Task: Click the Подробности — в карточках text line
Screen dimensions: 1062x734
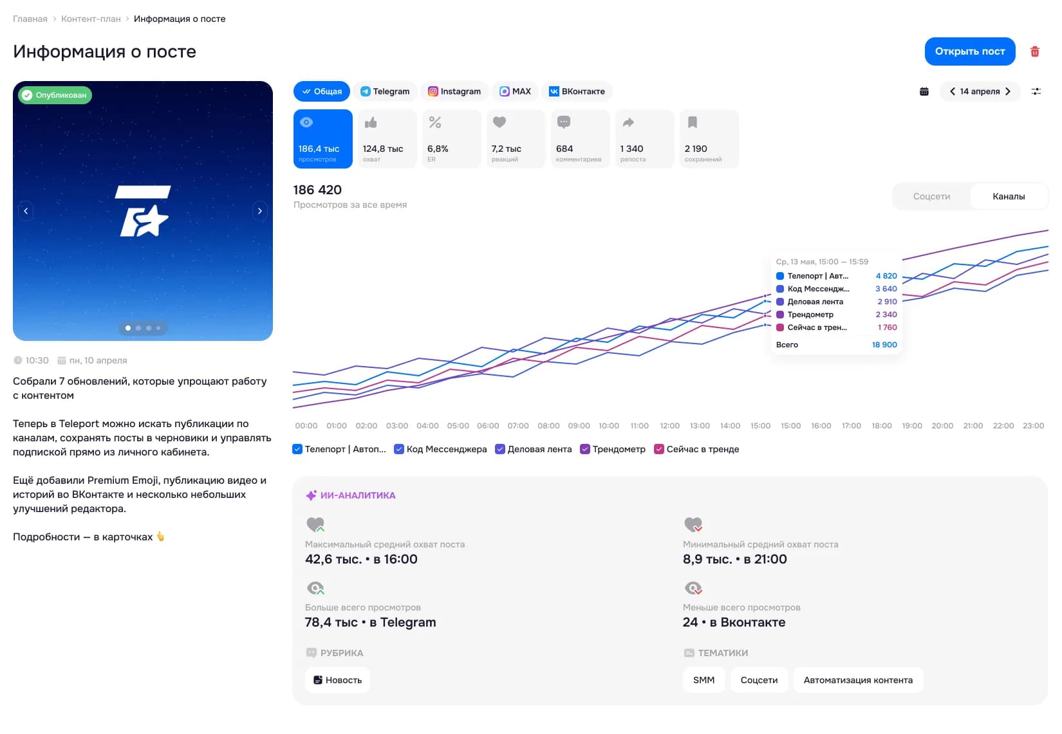Action: tap(89, 537)
